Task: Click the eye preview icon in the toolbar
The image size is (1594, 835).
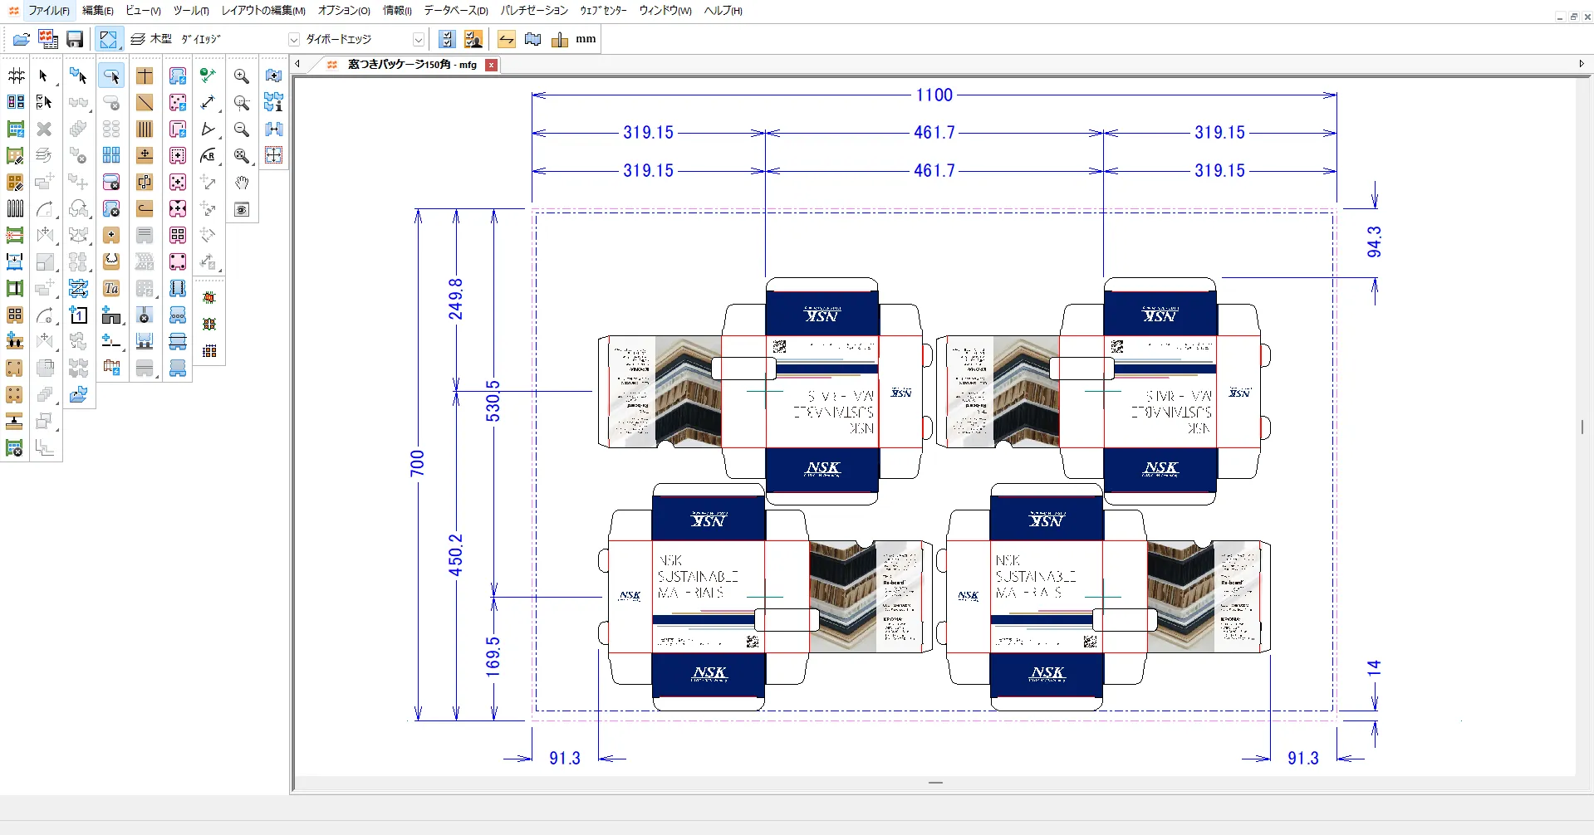Action: (x=242, y=210)
